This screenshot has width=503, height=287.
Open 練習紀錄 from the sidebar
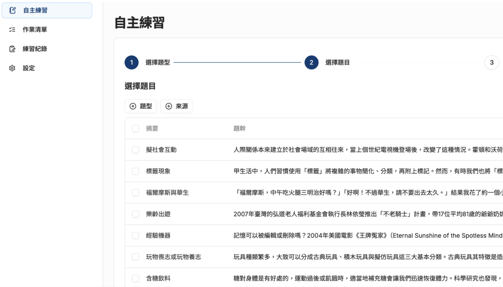coord(34,48)
